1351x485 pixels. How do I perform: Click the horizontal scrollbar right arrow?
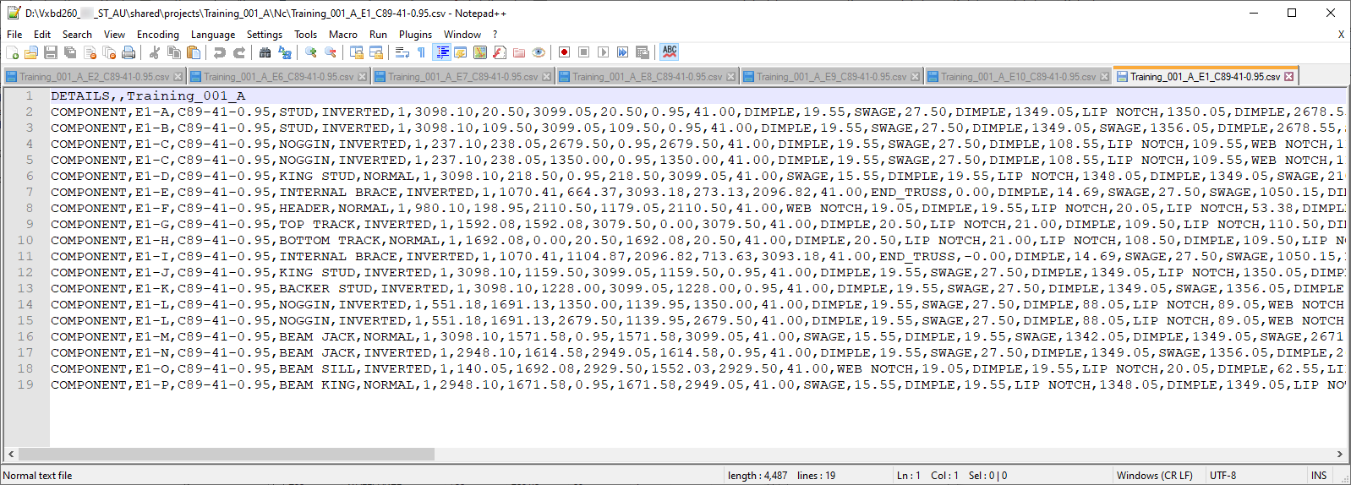(x=1339, y=454)
